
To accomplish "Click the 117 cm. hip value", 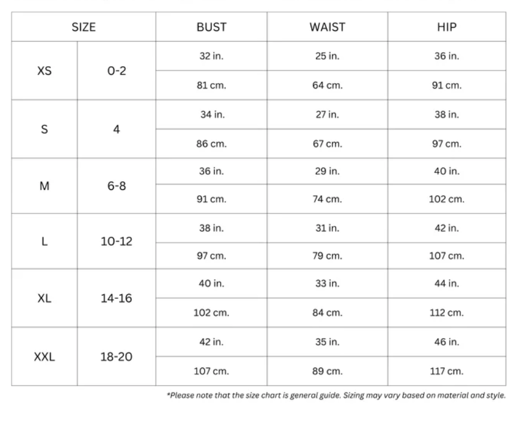I will point(447,371).
